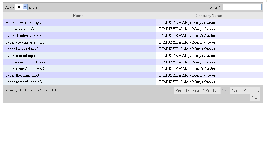Sort by the DirectoryName column header

(210, 16)
